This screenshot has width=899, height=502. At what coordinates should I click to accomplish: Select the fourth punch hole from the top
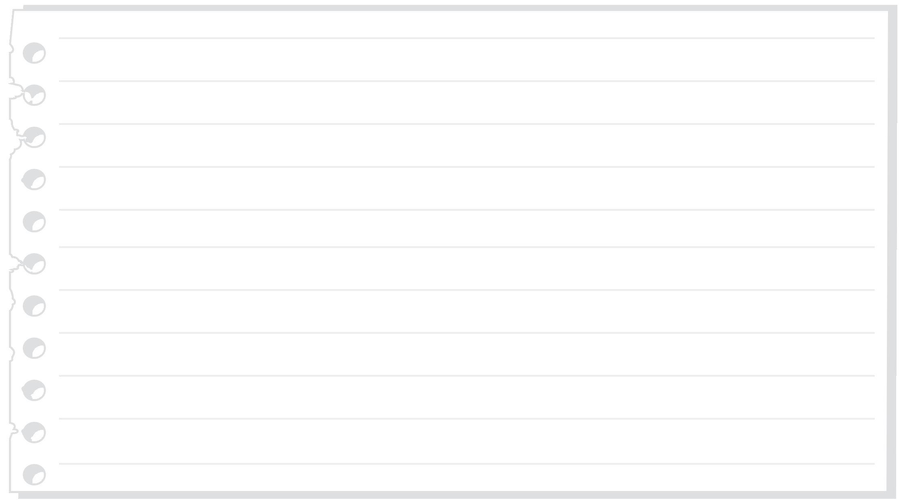34,180
